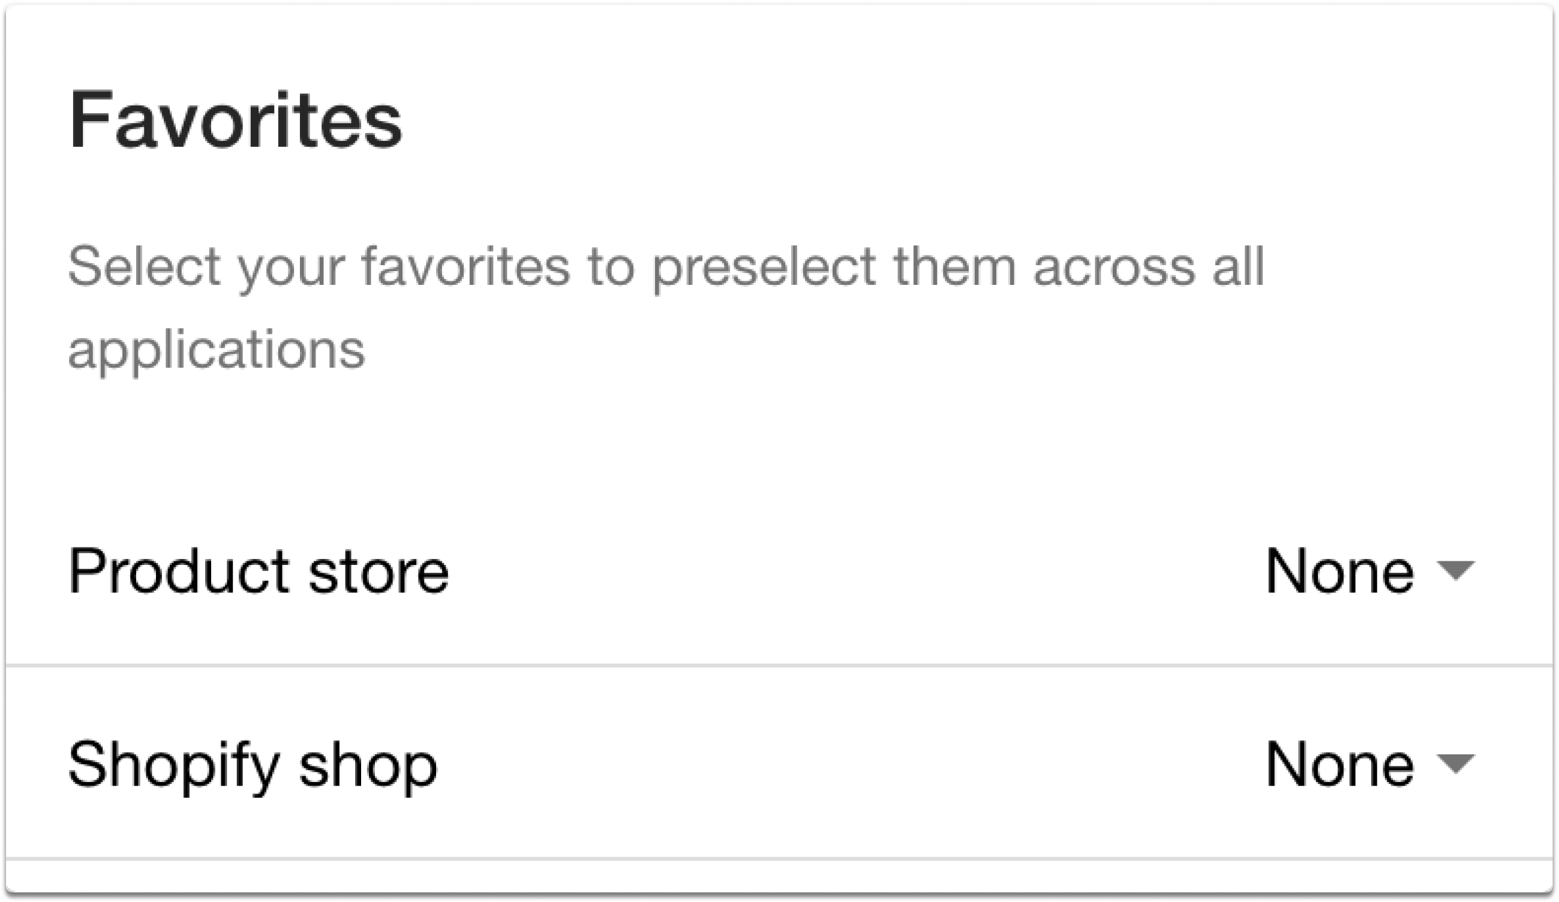Click the word Shopify in second row
The image size is (1559, 902).
pyautogui.click(x=173, y=766)
